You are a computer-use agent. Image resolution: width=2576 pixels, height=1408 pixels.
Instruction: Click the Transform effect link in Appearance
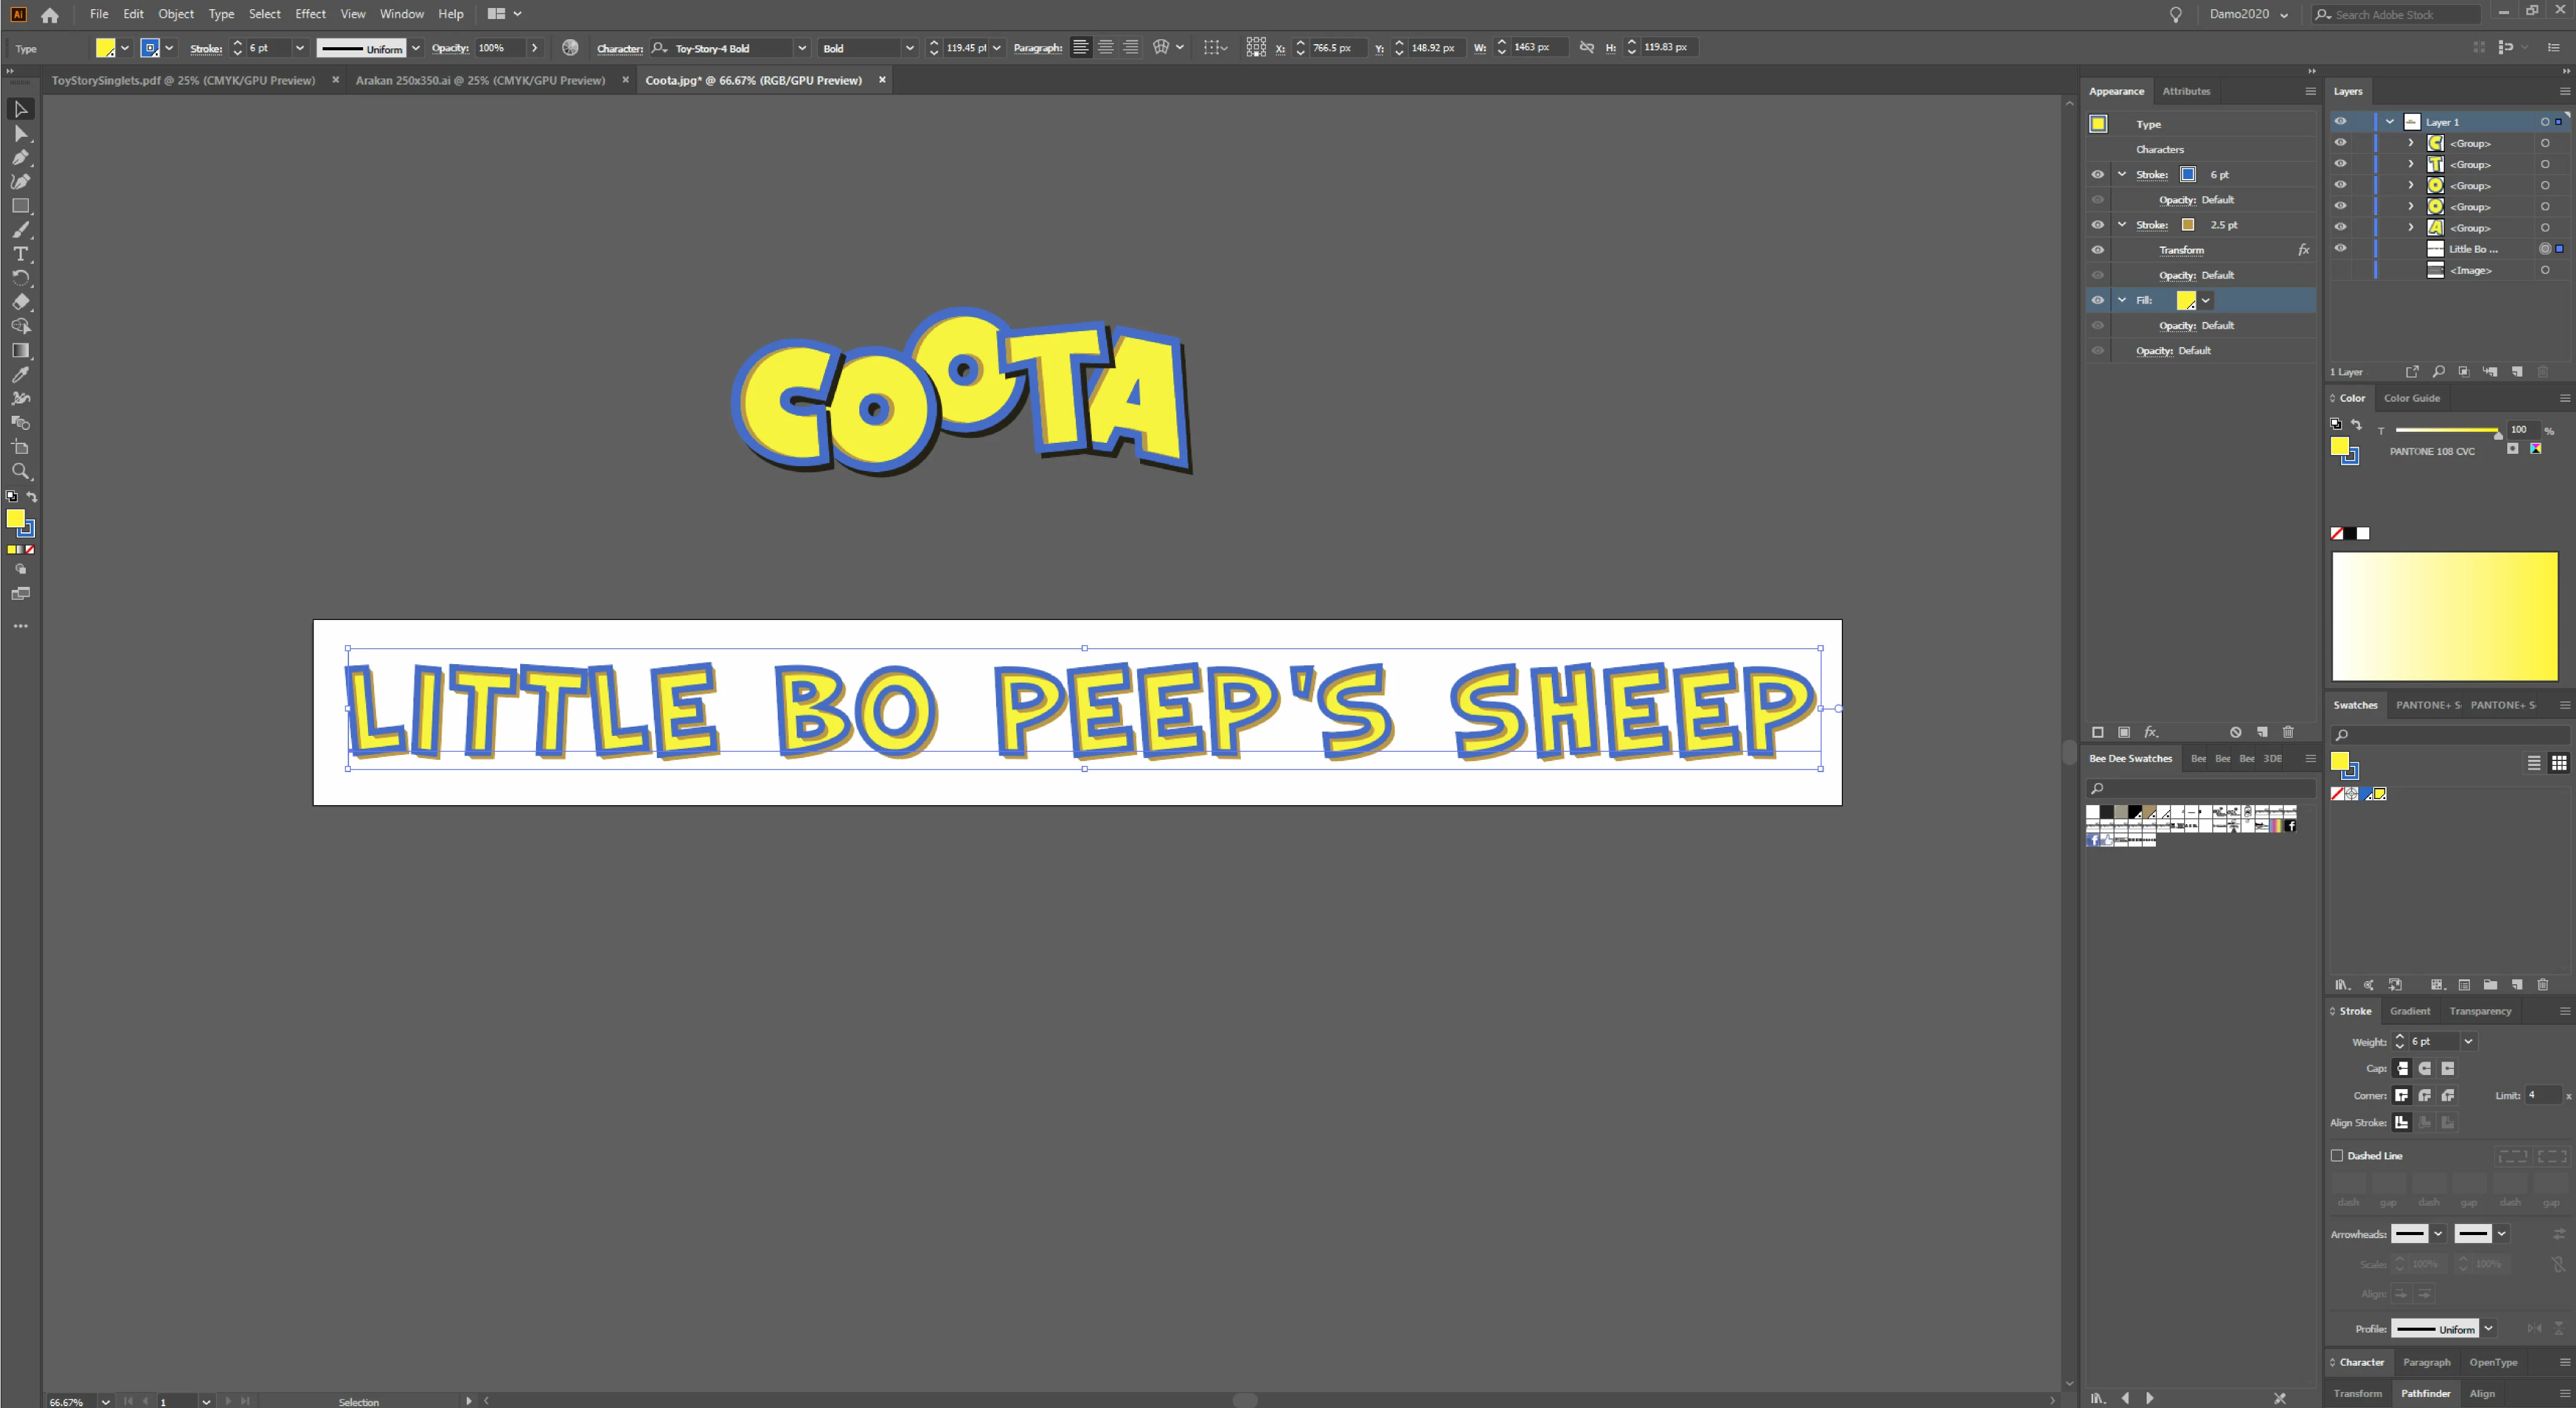point(2181,250)
